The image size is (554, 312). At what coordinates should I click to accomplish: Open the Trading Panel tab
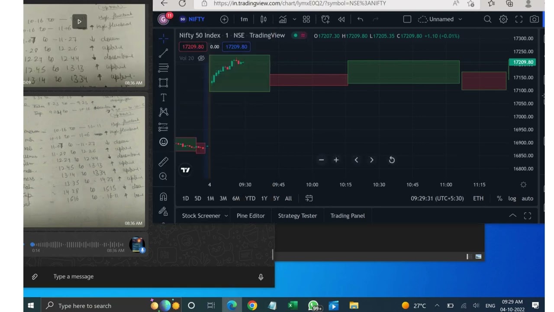[348, 216]
